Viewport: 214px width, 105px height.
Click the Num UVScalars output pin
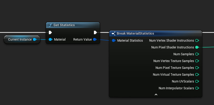(x=197, y=81)
